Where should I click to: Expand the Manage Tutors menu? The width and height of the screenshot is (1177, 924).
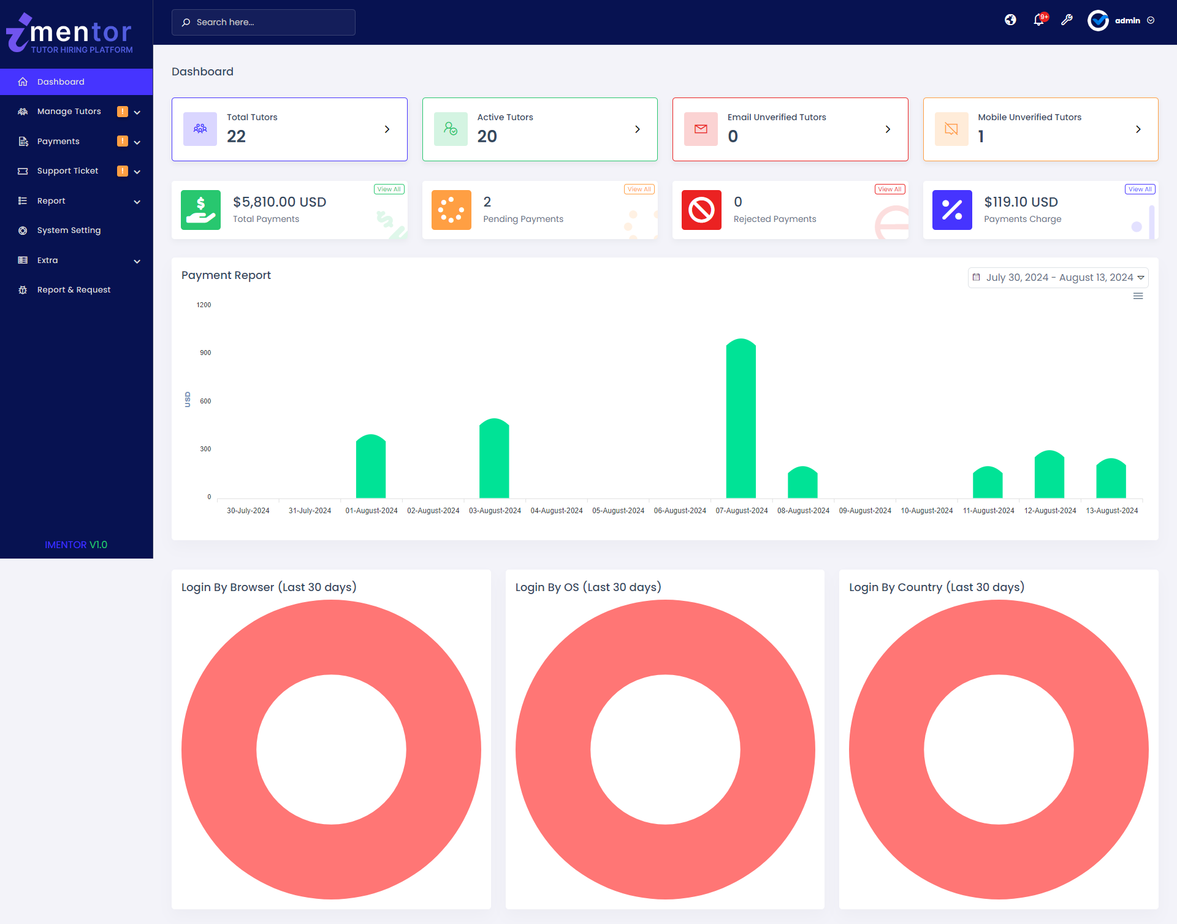pyautogui.click(x=137, y=112)
